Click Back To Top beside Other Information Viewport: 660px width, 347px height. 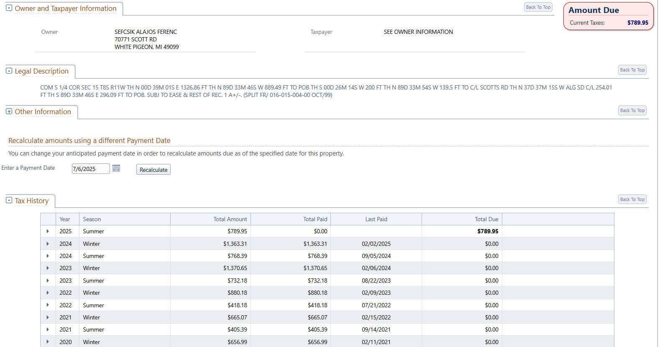point(632,110)
